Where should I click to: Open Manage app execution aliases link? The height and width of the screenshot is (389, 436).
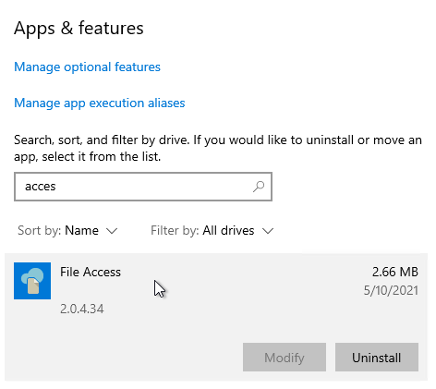[x=100, y=103]
